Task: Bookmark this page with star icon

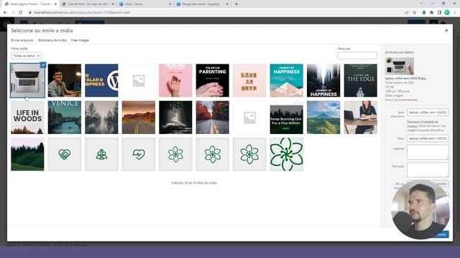Action: click(x=415, y=13)
